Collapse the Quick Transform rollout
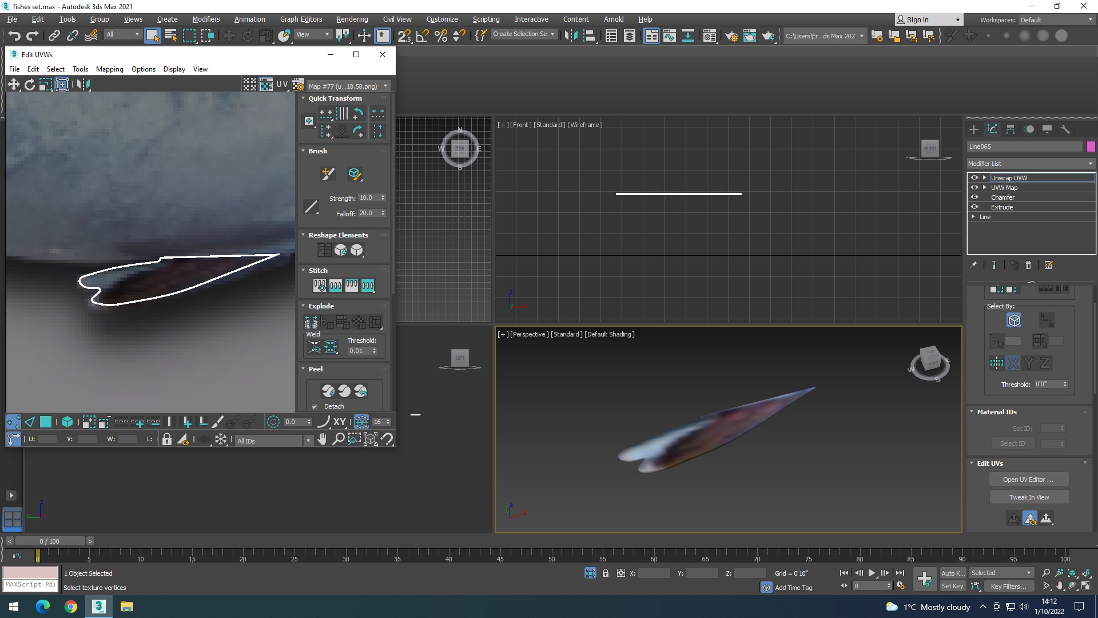Screen dimensions: 1098x618 pyautogui.click(x=304, y=98)
